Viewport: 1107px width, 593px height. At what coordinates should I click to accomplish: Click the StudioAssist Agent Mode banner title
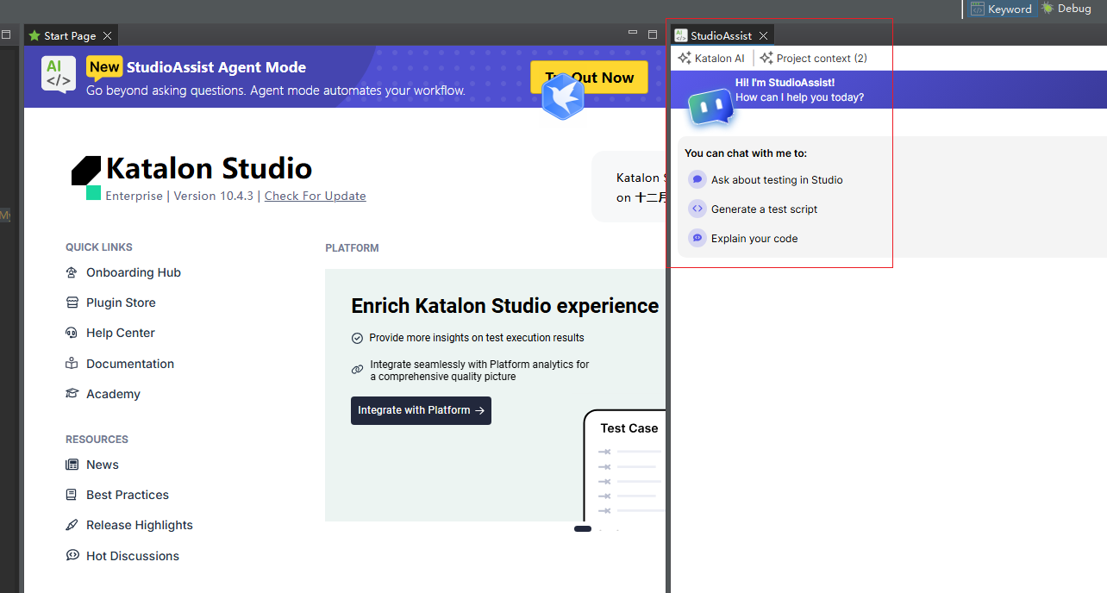[x=216, y=67]
